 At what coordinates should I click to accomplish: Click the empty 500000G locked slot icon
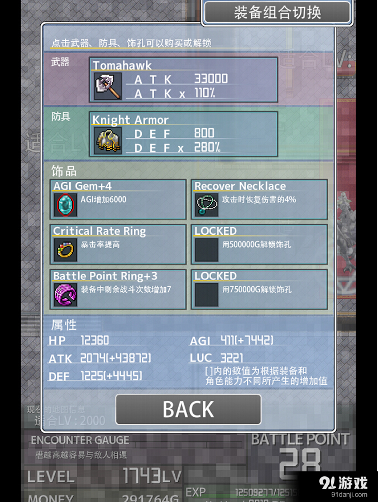[x=207, y=250]
